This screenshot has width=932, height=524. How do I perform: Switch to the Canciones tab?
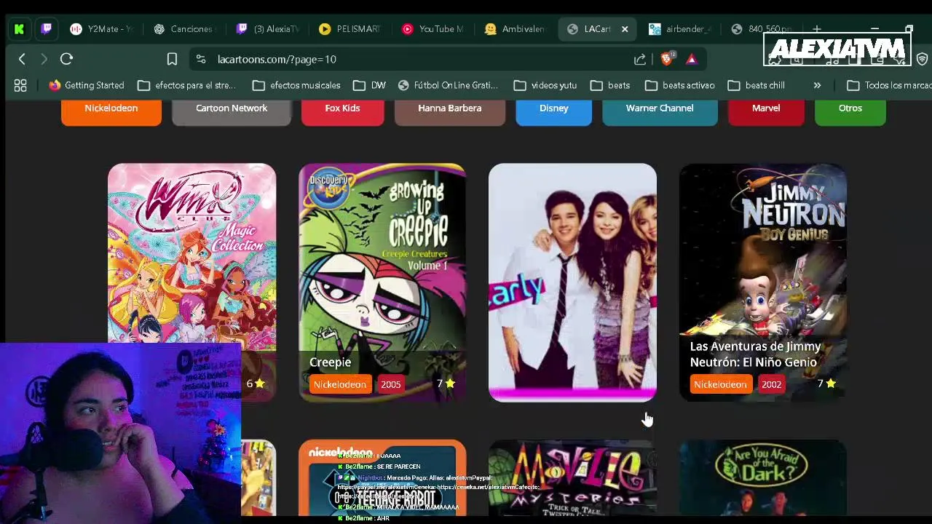pyautogui.click(x=185, y=29)
